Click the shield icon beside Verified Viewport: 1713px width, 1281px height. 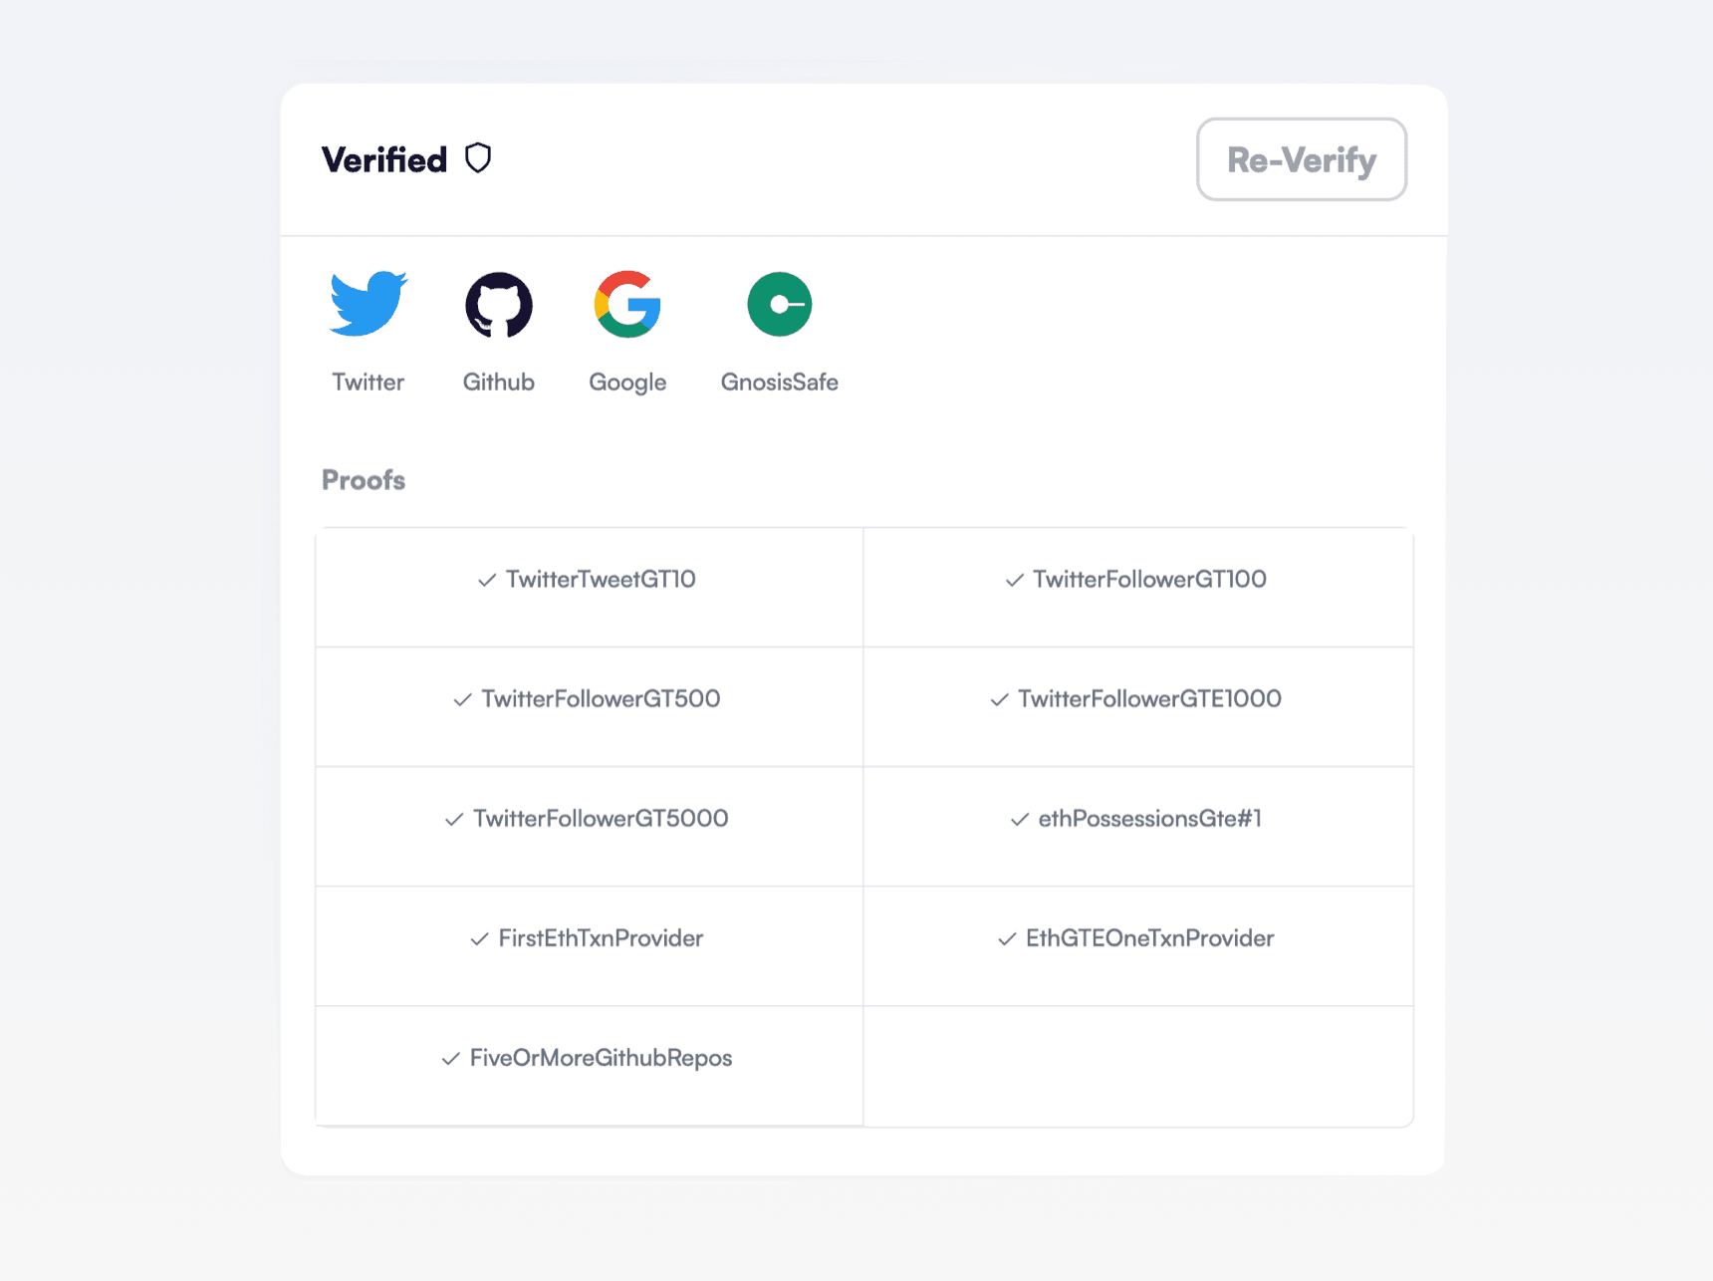tap(479, 158)
